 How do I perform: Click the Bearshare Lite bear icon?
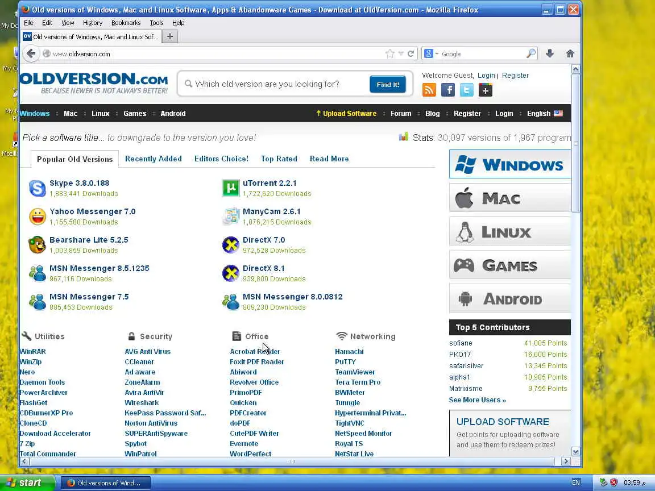pos(37,245)
